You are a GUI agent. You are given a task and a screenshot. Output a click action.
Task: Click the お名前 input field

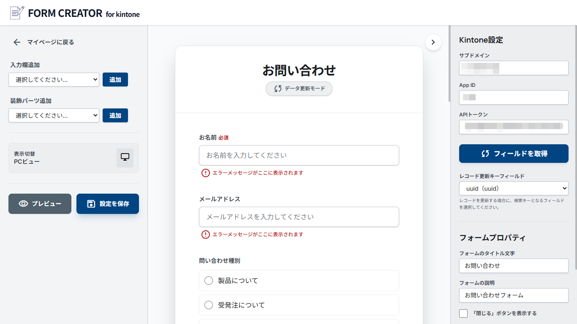click(299, 155)
